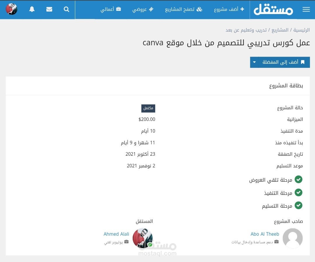This screenshot has height=262, width=315.
Task: Open the notifications bell icon
Action: point(32,9)
